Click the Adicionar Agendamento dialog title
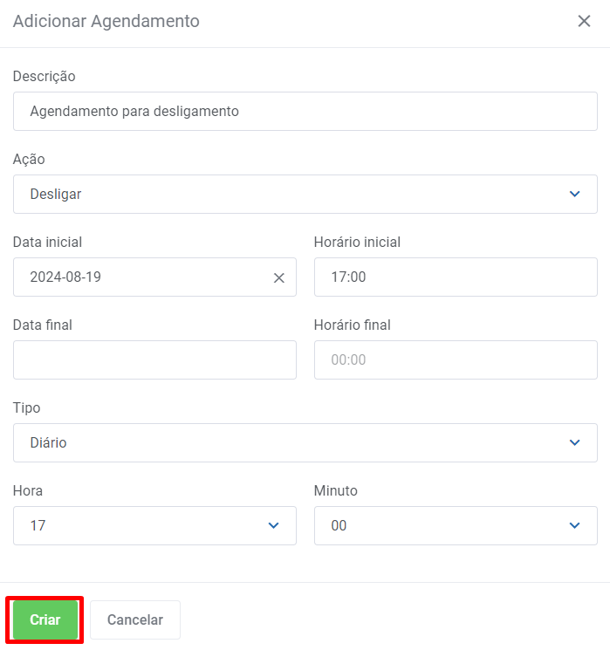This screenshot has width=610, height=657. (106, 21)
